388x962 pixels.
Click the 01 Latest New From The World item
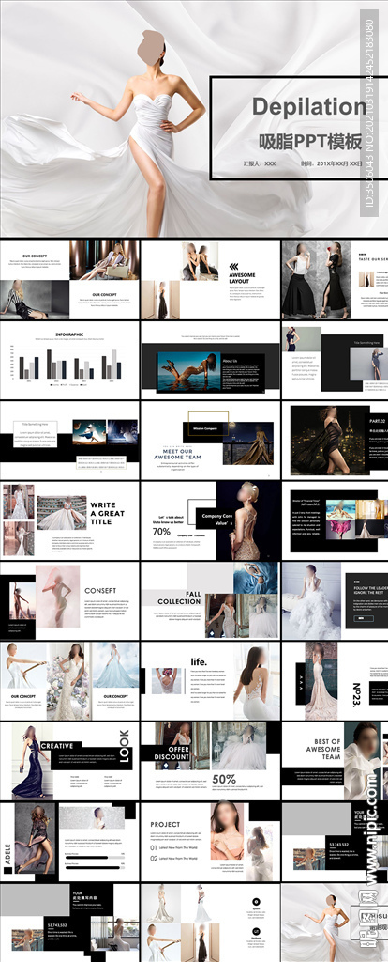pyautogui.click(x=174, y=848)
